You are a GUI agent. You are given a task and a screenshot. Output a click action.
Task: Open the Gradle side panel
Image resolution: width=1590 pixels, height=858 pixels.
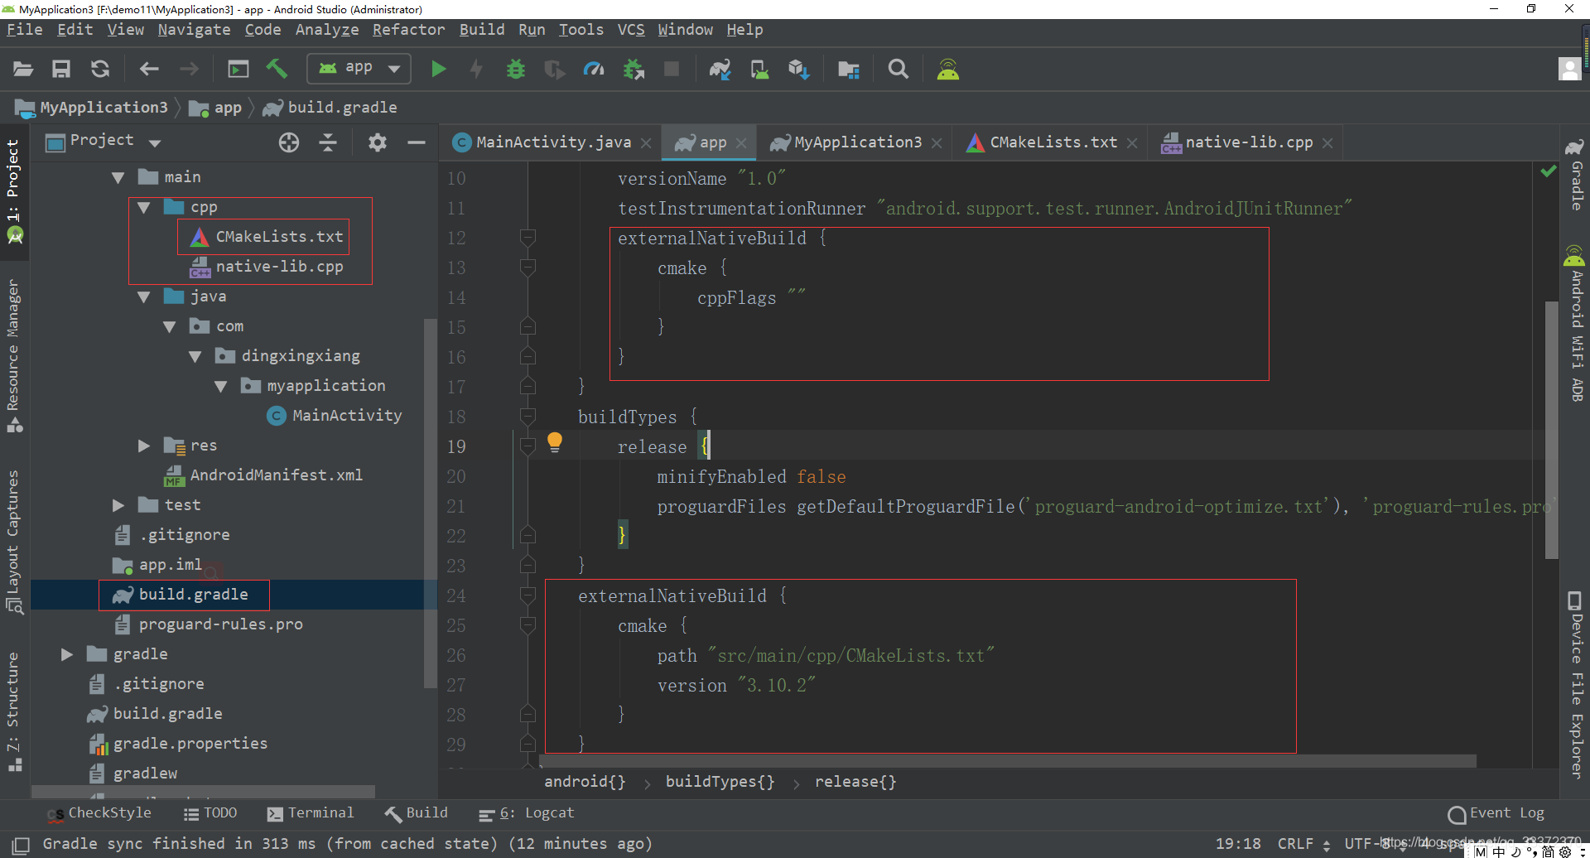click(1575, 174)
